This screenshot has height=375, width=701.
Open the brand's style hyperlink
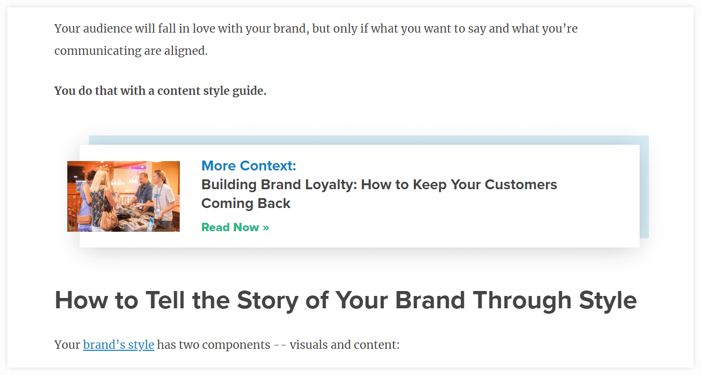[118, 344]
